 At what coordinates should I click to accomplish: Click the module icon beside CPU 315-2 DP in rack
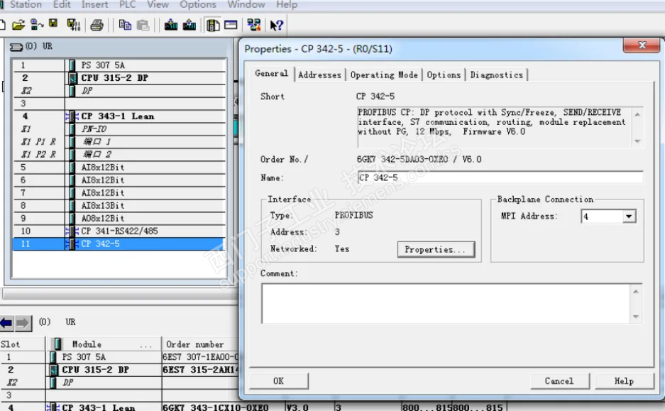pyautogui.click(x=72, y=78)
